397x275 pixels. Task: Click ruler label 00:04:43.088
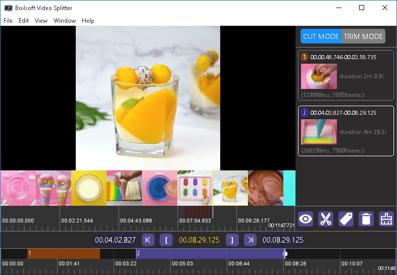click(136, 220)
